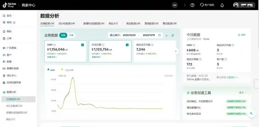The height and width of the screenshot is (127, 259).
Task: Click the round language icon in header
Action: tap(175, 5)
